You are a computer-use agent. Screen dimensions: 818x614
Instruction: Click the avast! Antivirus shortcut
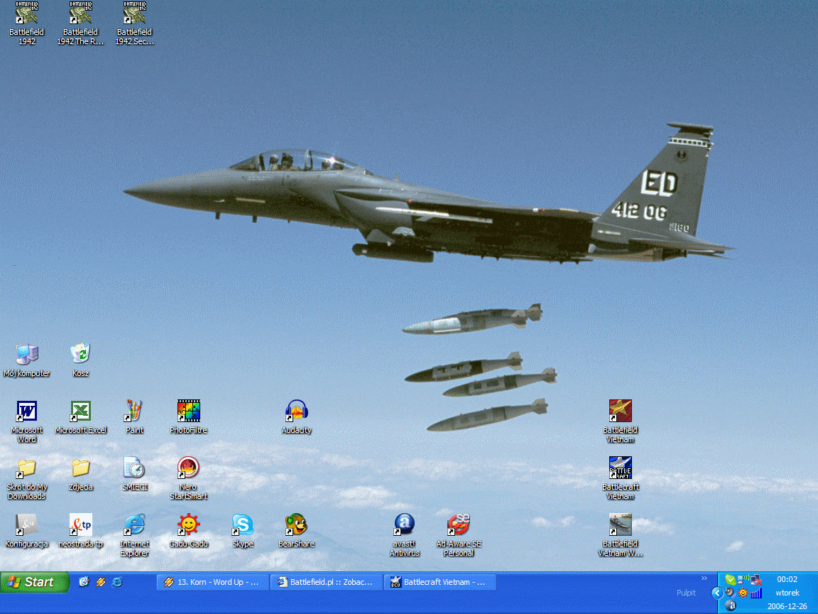[x=404, y=524]
